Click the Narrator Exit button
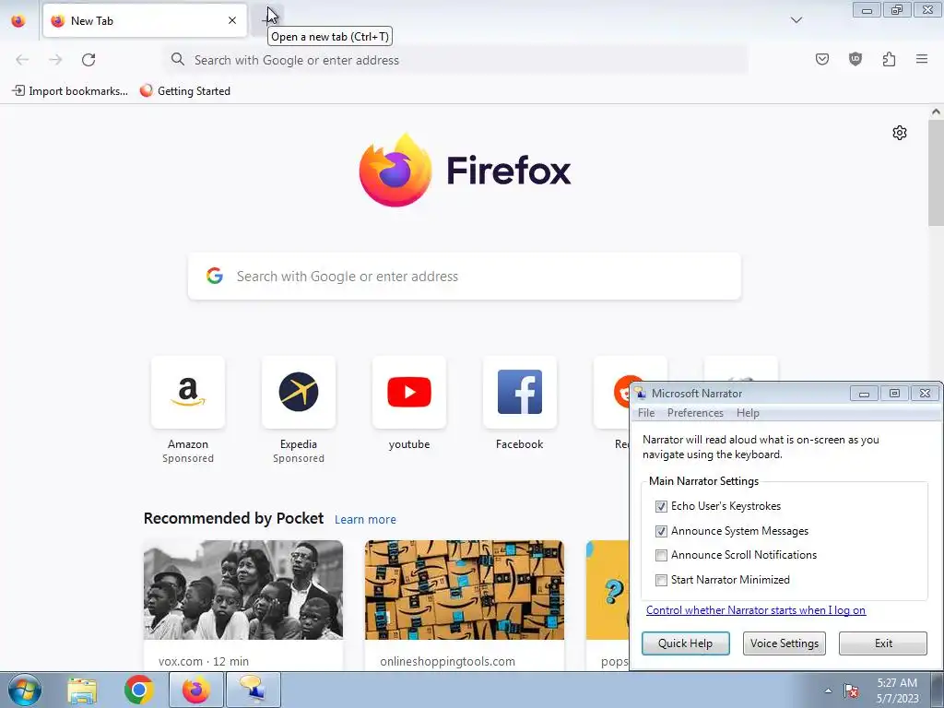The width and height of the screenshot is (944, 708). [x=883, y=643]
